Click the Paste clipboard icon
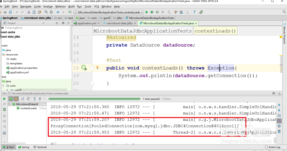 [39, 12]
